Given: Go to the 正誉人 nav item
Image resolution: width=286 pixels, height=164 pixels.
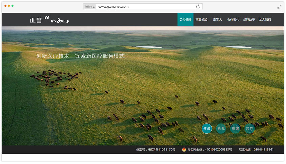Looking at the screenshot, I should pos(217,20).
